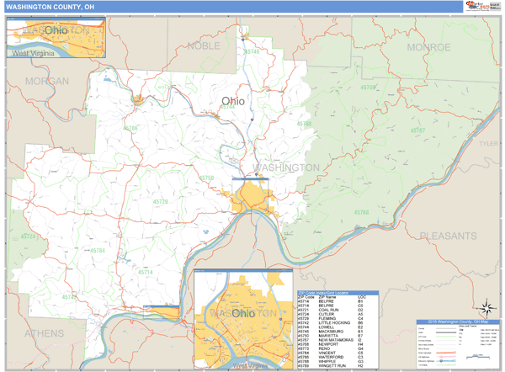Image resolution: width=505 pixels, height=372 pixels.
Task: Click the NOBLE county label
Action: [x=204, y=45]
